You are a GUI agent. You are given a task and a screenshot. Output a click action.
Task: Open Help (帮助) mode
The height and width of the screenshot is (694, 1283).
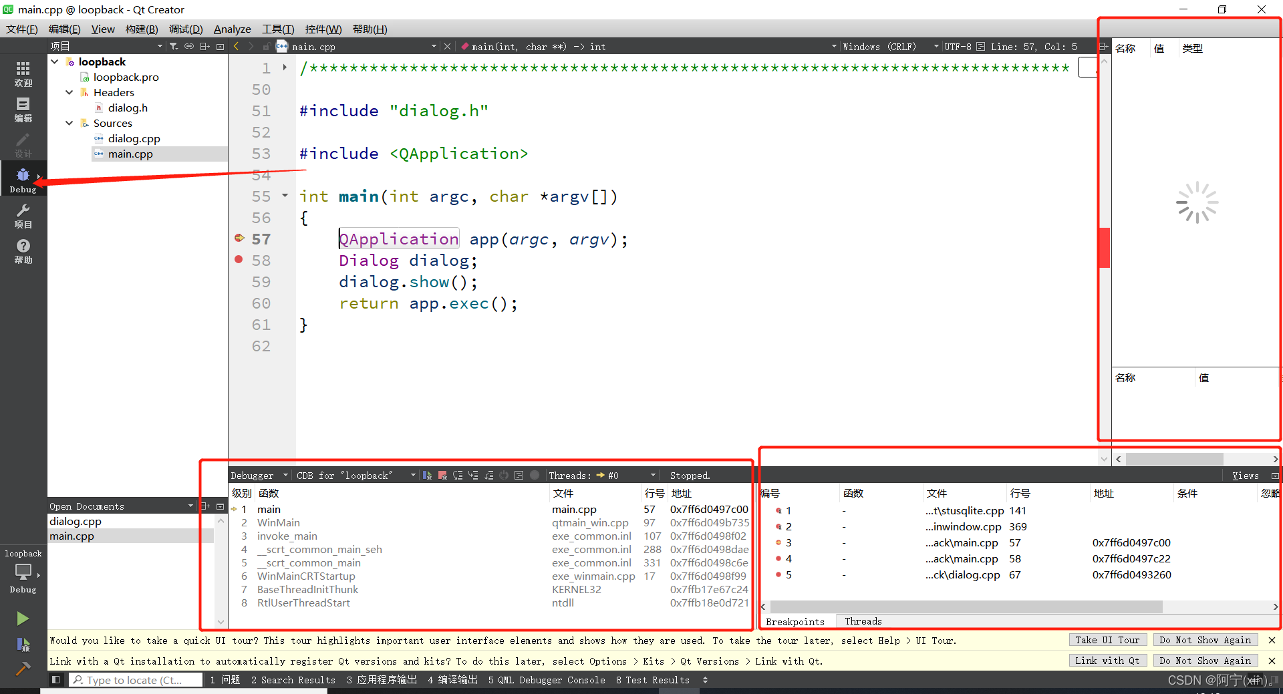[x=23, y=250]
